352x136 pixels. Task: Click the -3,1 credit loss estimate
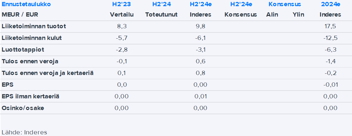pos(200,50)
